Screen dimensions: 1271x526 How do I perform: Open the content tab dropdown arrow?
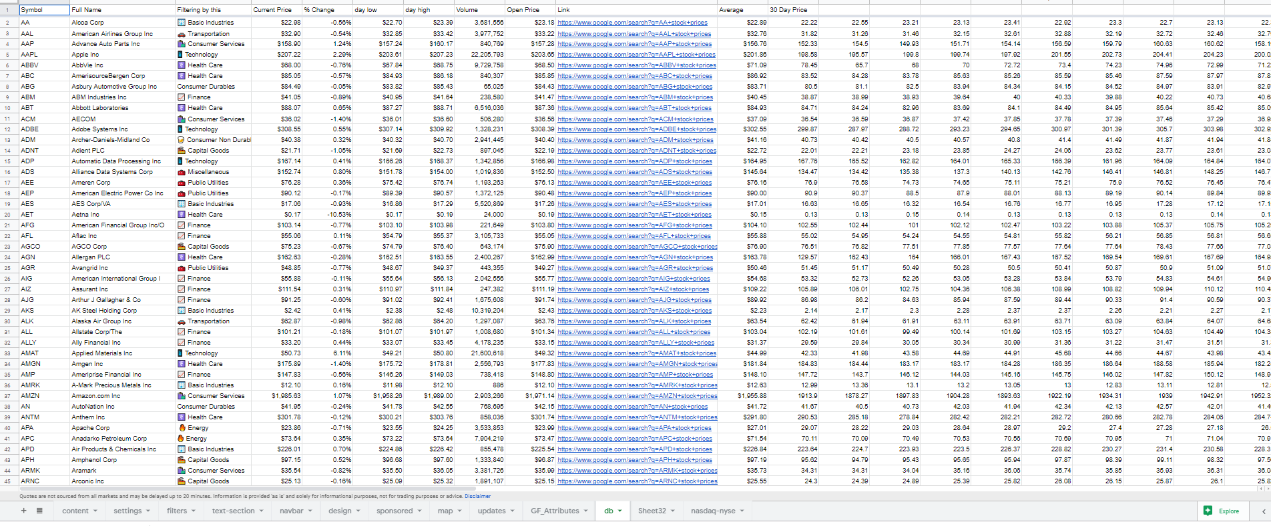point(95,511)
